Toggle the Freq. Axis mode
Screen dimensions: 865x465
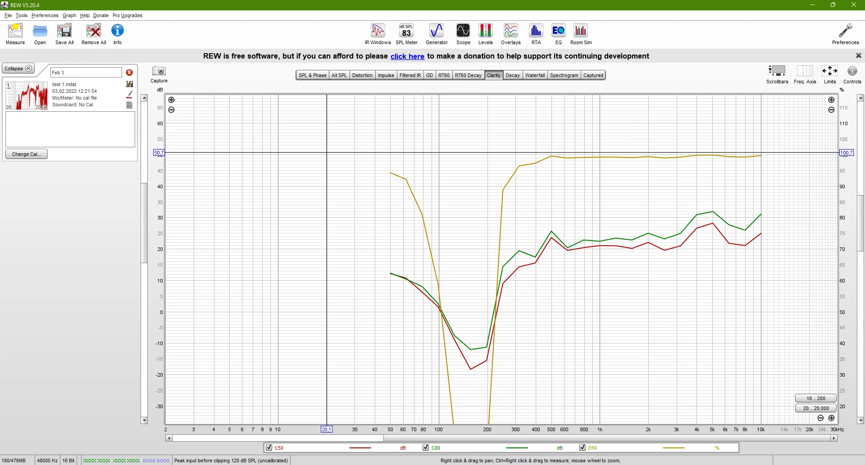tap(805, 74)
